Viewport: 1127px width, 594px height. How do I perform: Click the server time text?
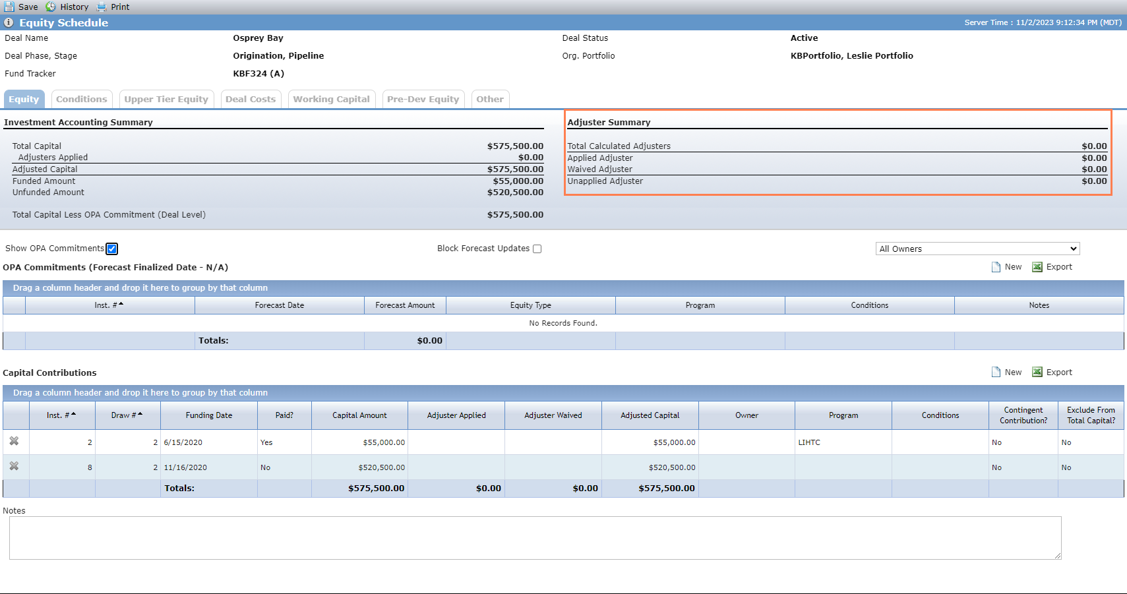point(1043,22)
